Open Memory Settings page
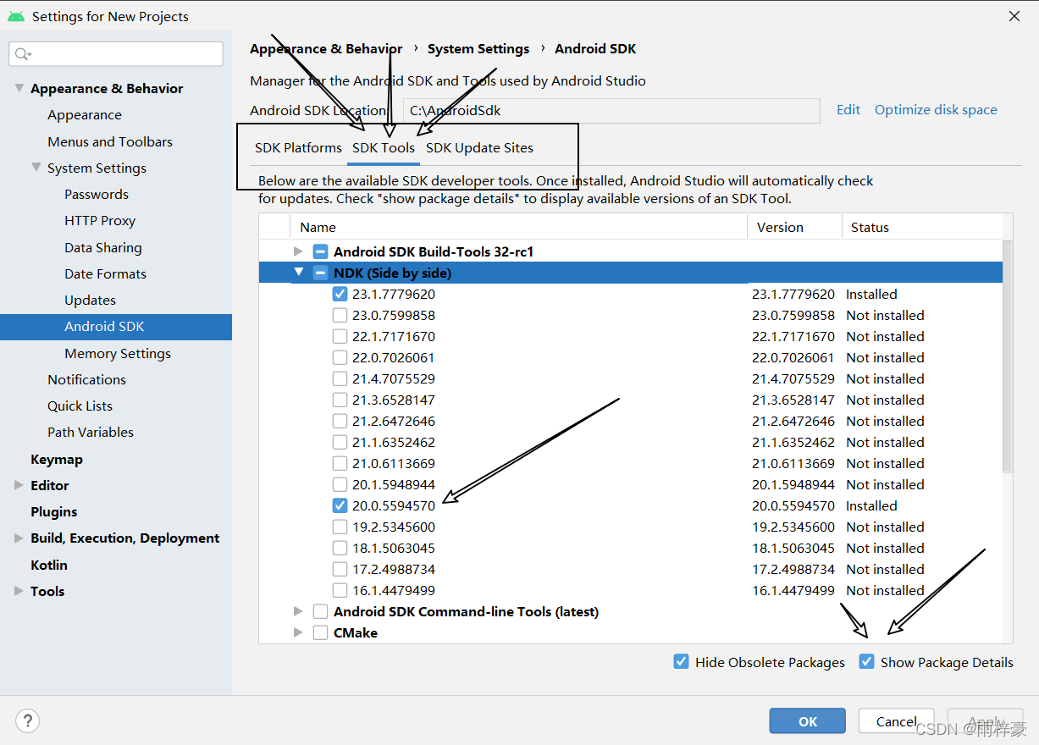 [x=118, y=353]
